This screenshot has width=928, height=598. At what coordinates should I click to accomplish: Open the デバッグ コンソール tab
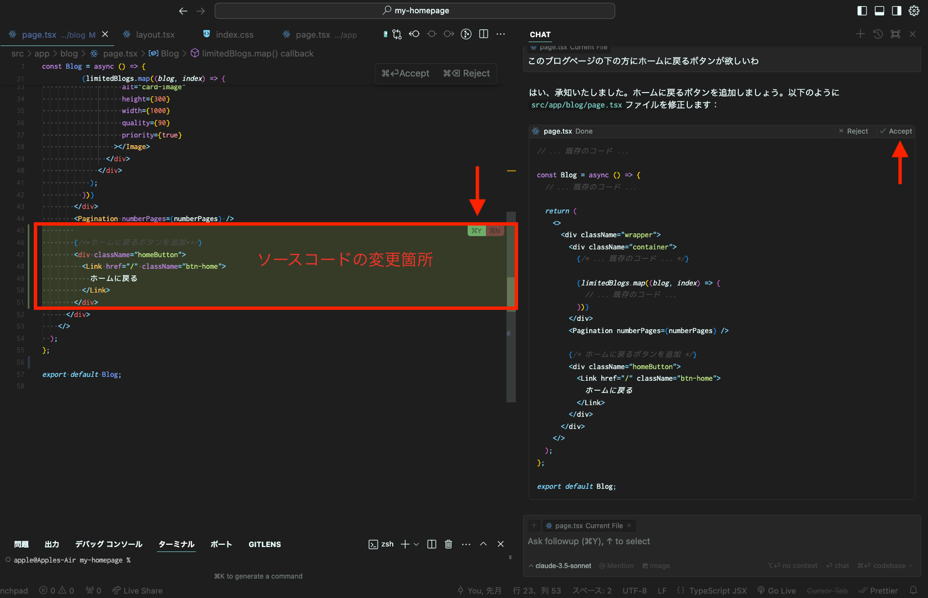click(109, 544)
